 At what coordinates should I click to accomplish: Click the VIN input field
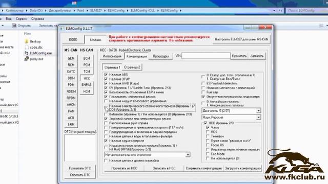[206, 56]
